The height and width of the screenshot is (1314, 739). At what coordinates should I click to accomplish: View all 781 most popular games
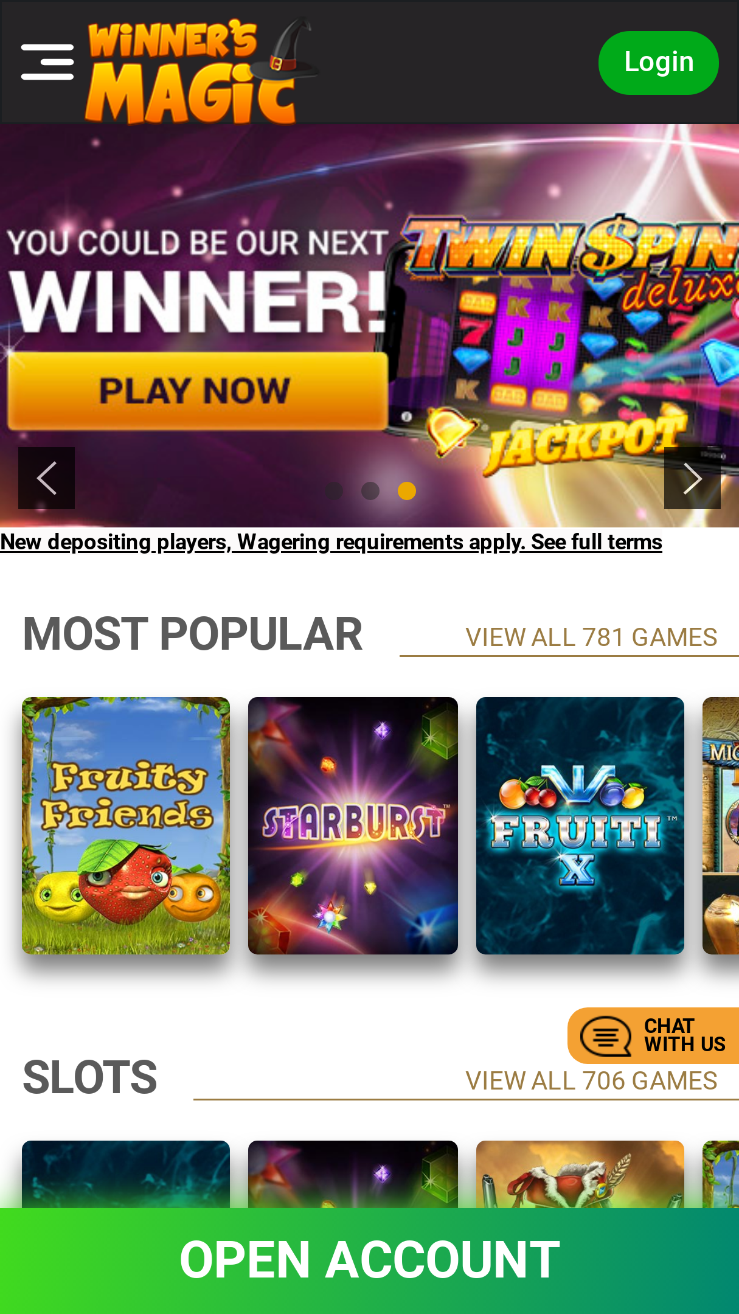point(591,638)
